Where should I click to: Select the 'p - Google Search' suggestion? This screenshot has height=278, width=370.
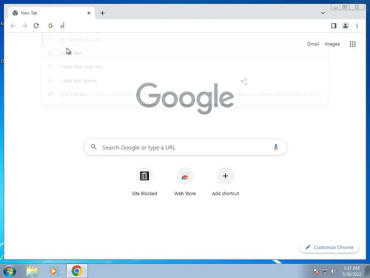185,39
